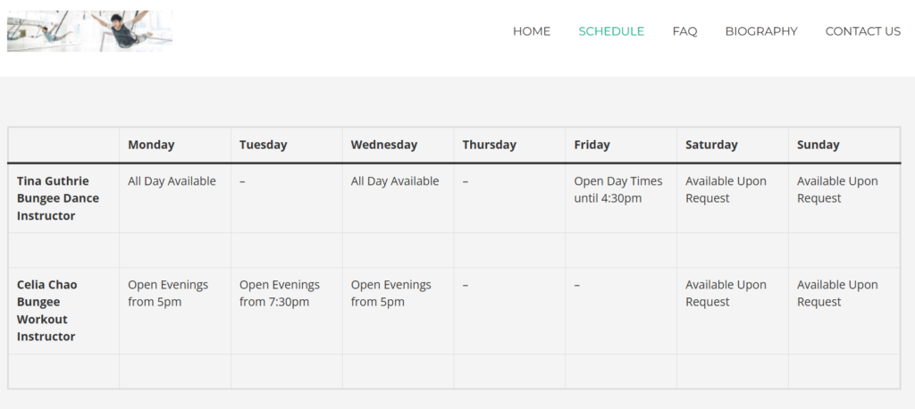Image resolution: width=915 pixels, height=409 pixels.
Task: Select Tina's Friday 'until 4:30pm' cell
Action: [621, 198]
